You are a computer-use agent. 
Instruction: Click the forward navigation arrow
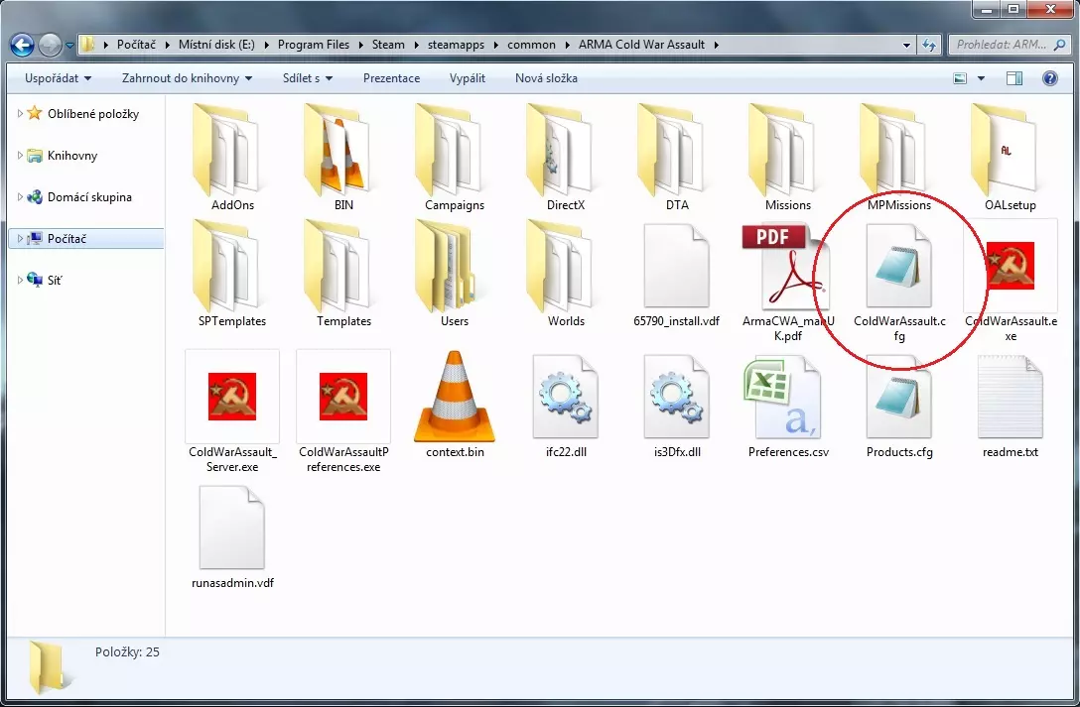[x=50, y=45]
